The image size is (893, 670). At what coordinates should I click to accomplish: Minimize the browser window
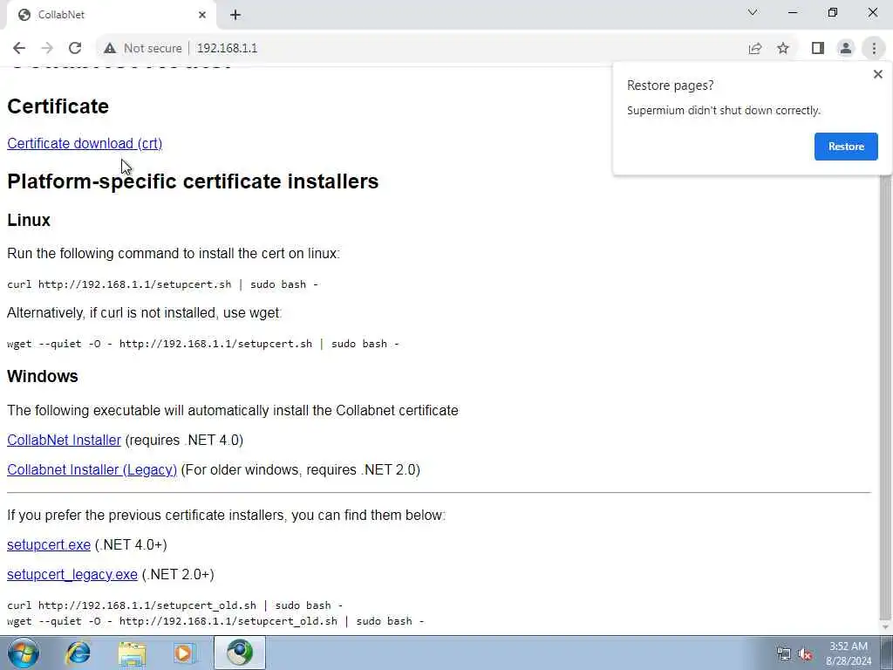(792, 12)
